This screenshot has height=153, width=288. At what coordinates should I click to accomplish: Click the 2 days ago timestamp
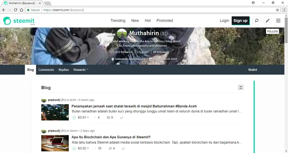click(87, 131)
